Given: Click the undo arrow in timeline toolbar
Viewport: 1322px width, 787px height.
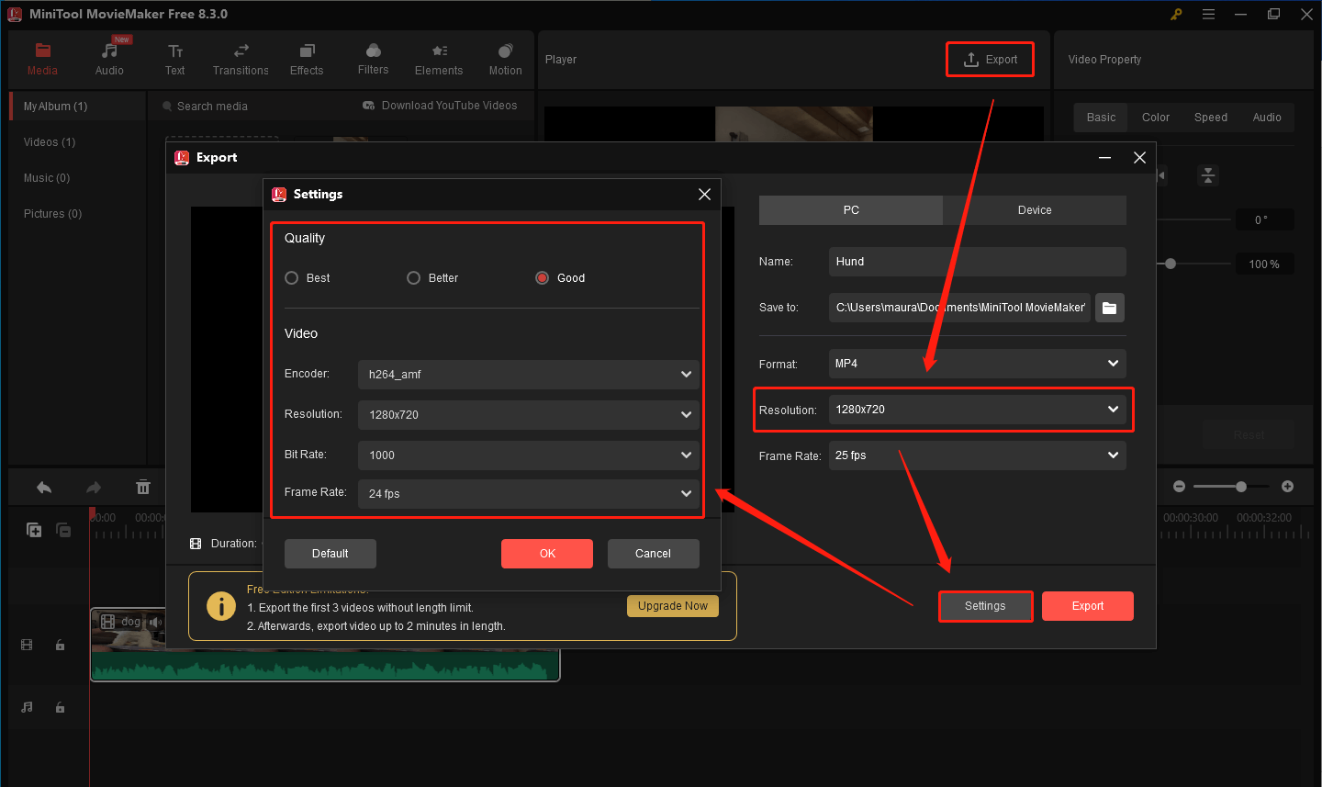Looking at the screenshot, I should (44, 488).
